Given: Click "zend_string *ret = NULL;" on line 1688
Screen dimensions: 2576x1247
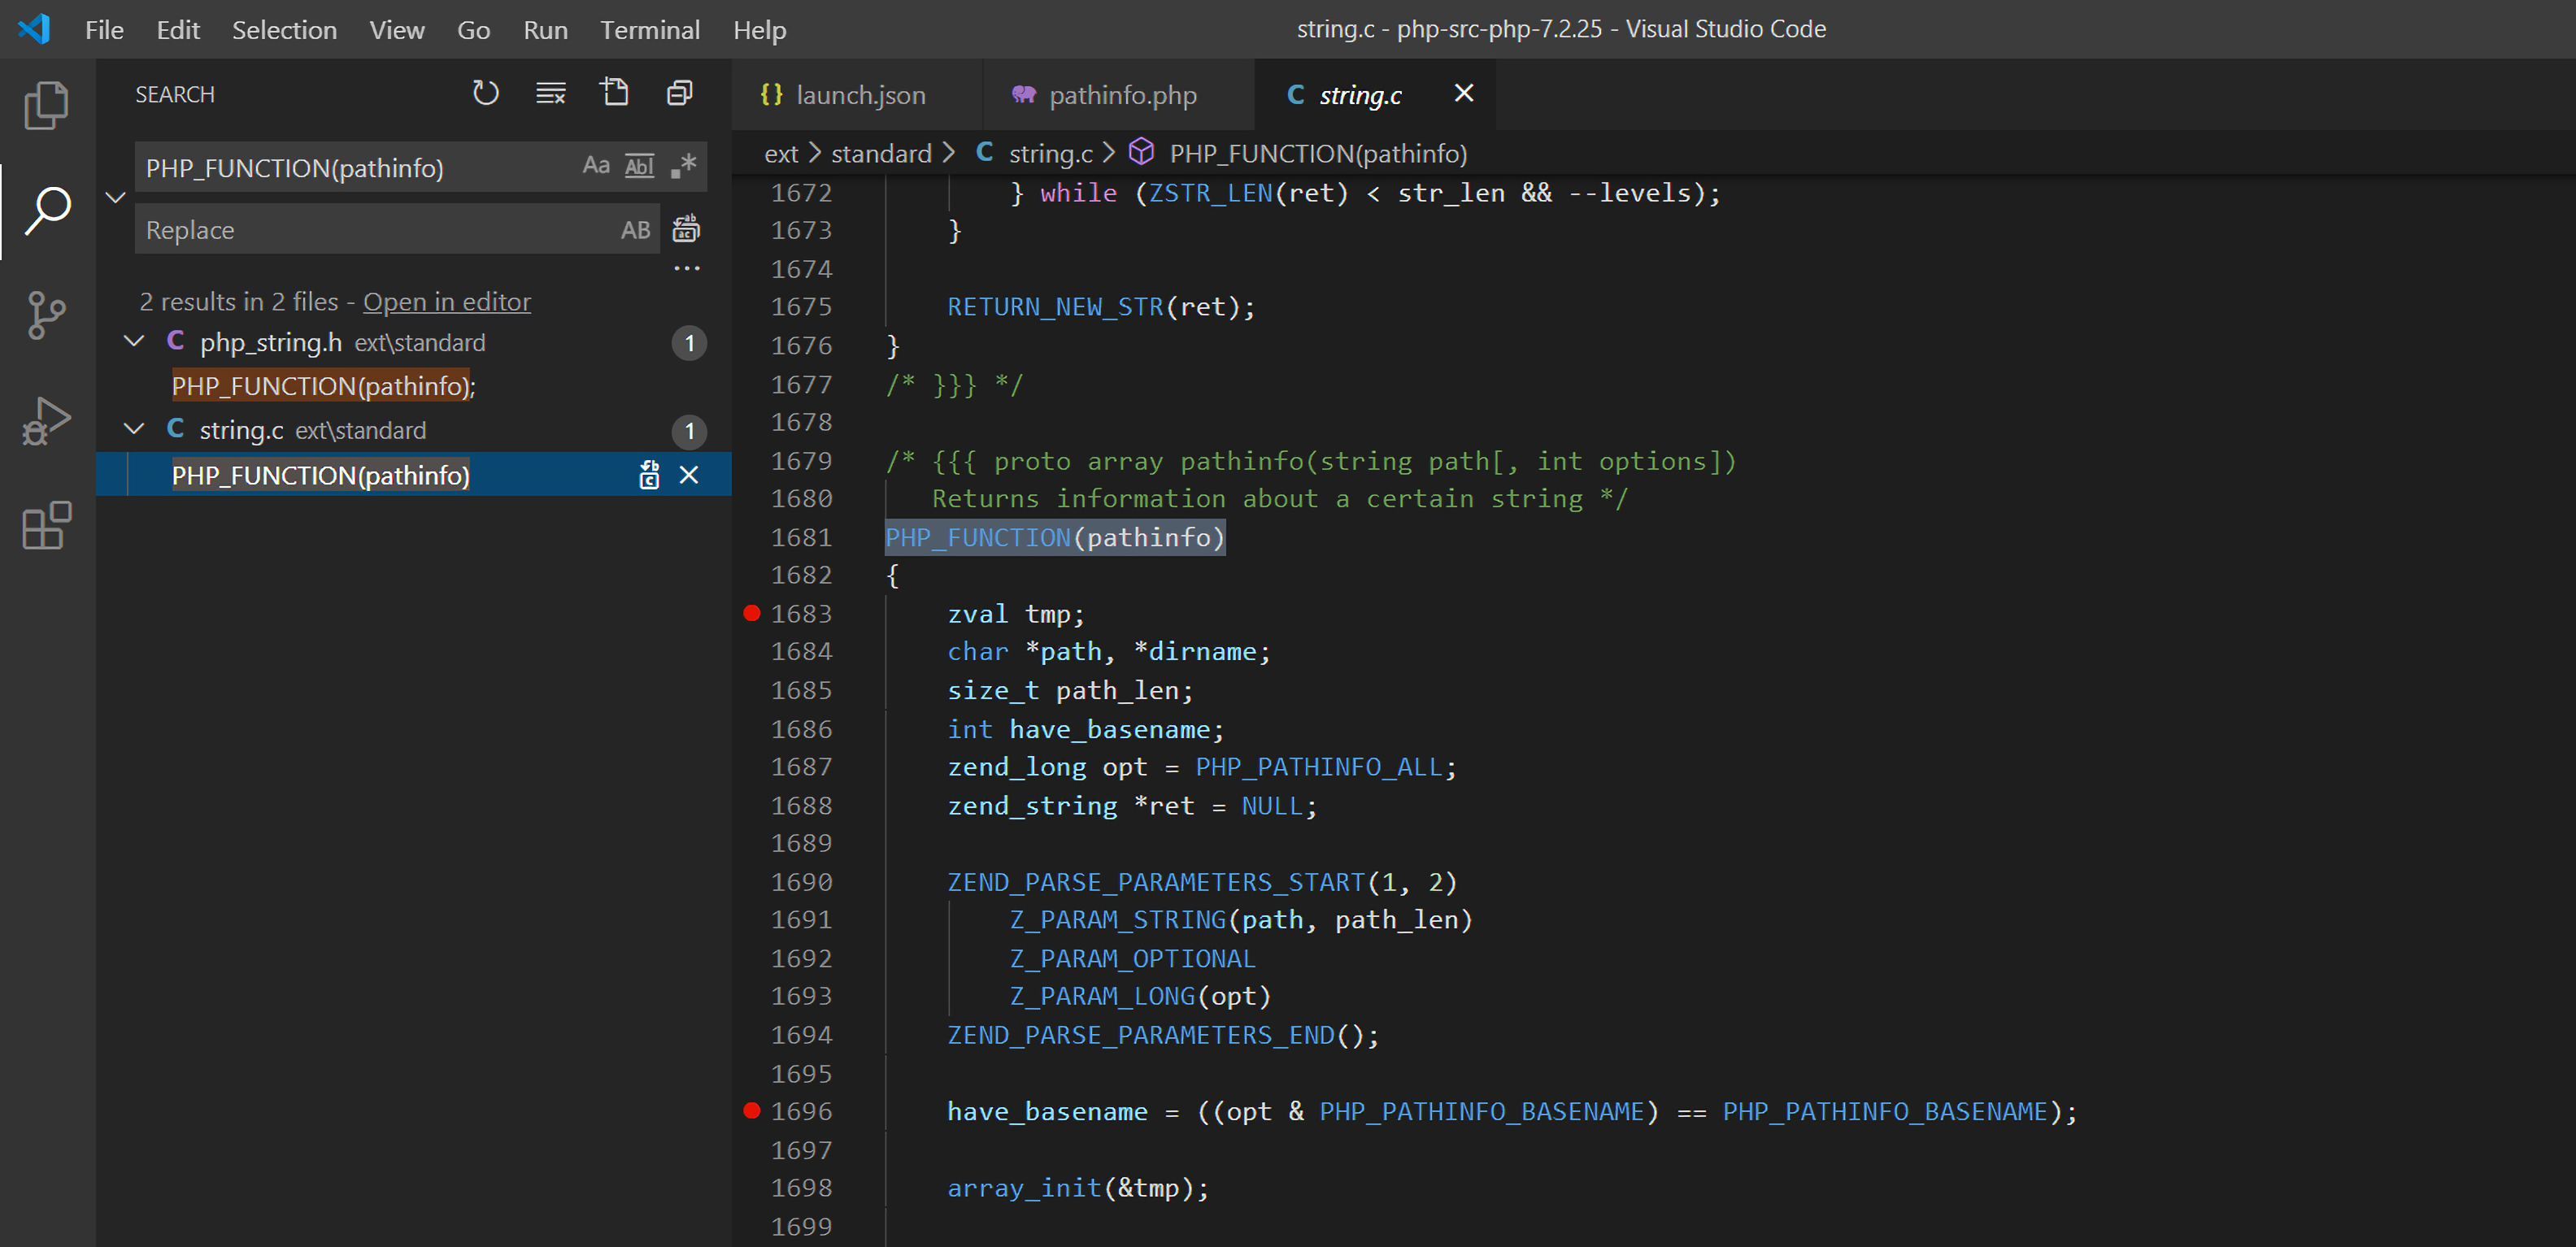Looking at the screenshot, I should [x=1132, y=805].
